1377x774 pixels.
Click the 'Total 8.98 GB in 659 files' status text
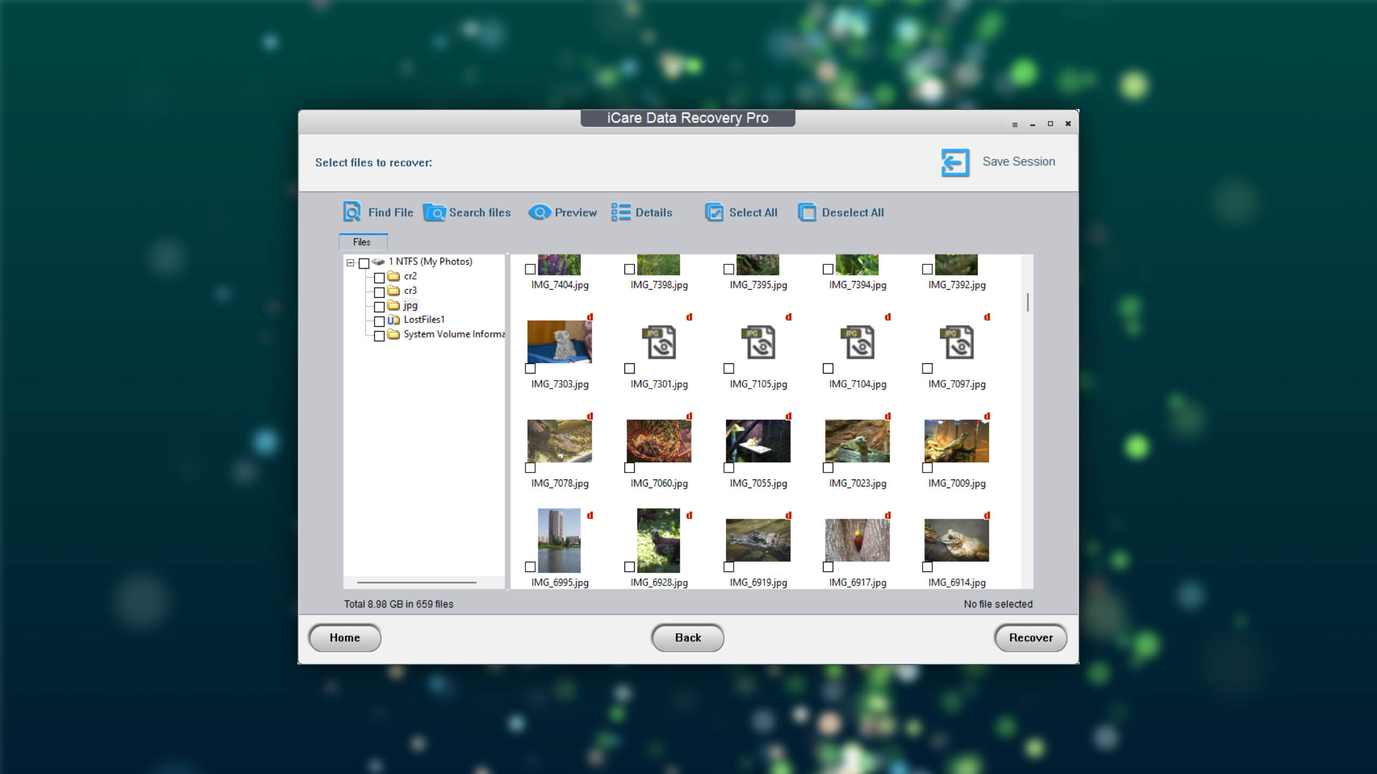(x=399, y=604)
